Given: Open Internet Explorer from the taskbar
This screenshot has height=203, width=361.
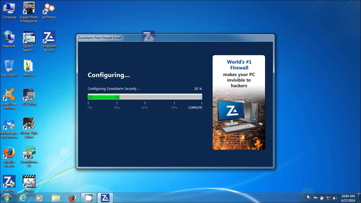Looking at the screenshot, I should 23,198.
